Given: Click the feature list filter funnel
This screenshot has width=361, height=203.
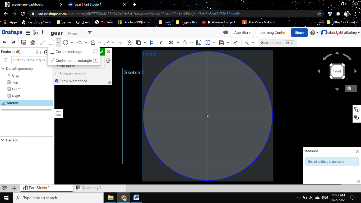Looking at the screenshot, I should [6, 60].
